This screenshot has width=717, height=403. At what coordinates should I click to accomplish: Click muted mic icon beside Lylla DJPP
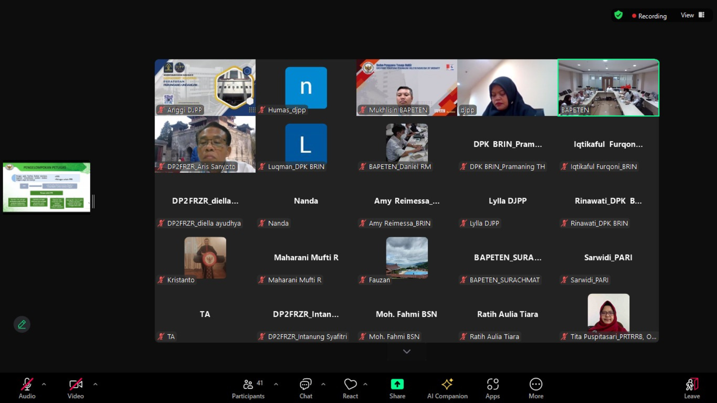tap(463, 223)
